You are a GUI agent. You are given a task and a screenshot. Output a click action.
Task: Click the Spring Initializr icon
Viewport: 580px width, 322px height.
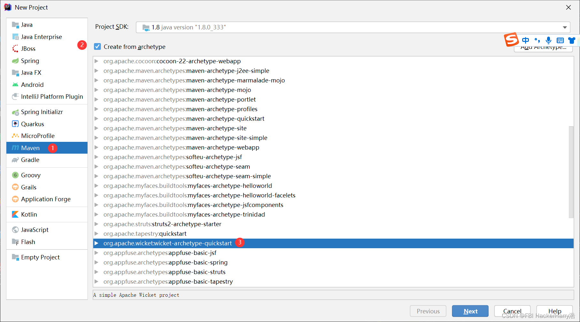pyautogui.click(x=15, y=112)
